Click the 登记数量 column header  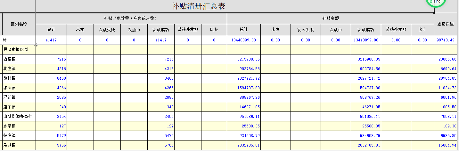(x=445, y=24)
